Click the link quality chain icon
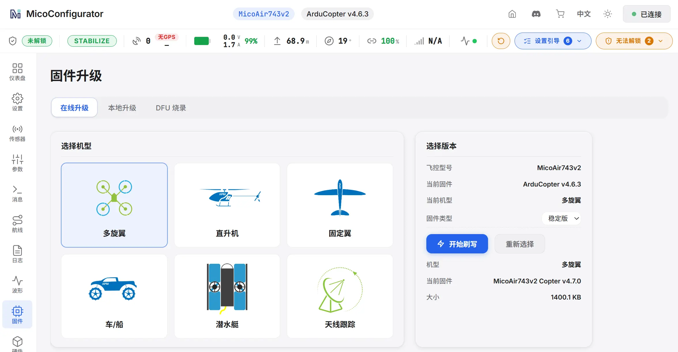Viewport: 678px width, 352px height. (x=372, y=41)
